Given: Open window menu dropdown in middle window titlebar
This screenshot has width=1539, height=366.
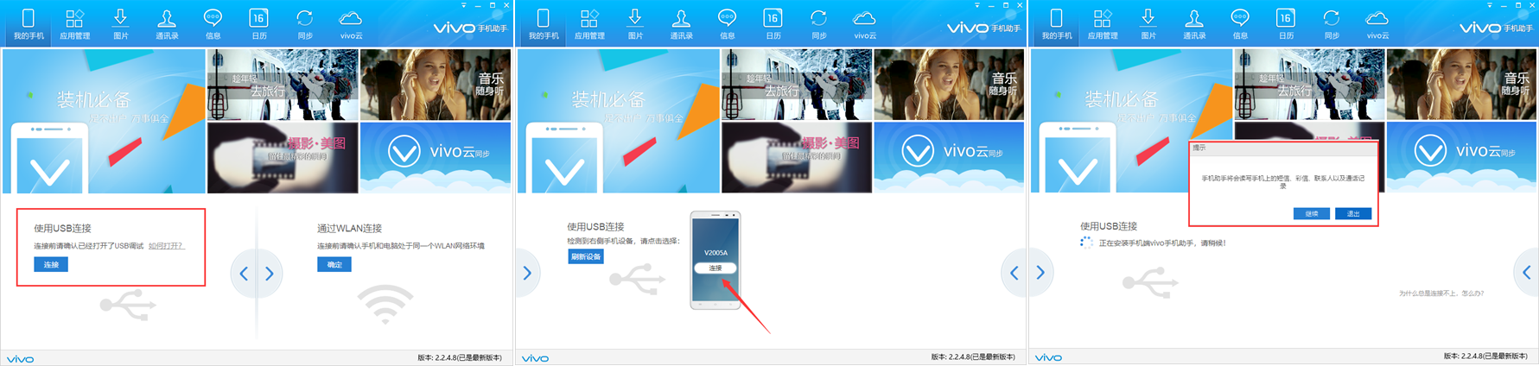Looking at the screenshot, I should (x=977, y=5).
